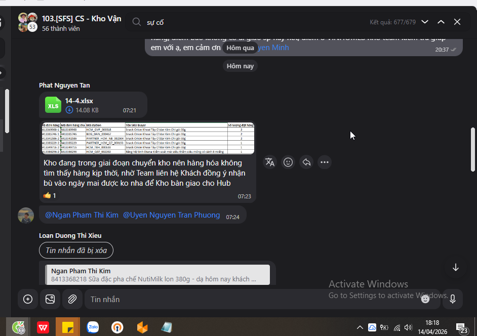Open Zalo from taskbar

coord(93,327)
